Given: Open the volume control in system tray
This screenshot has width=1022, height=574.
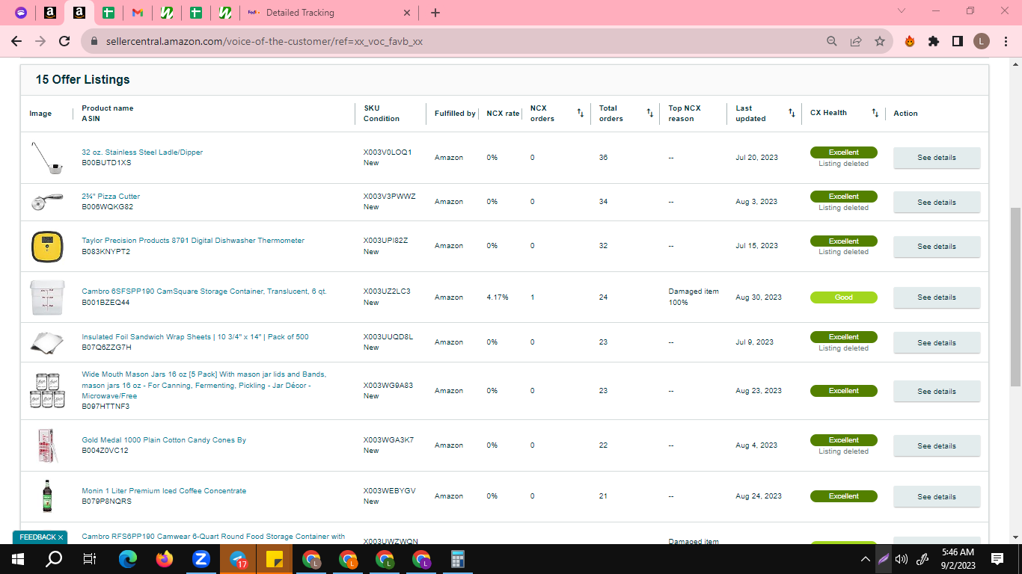Looking at the screenshot, I should [902, 559].
